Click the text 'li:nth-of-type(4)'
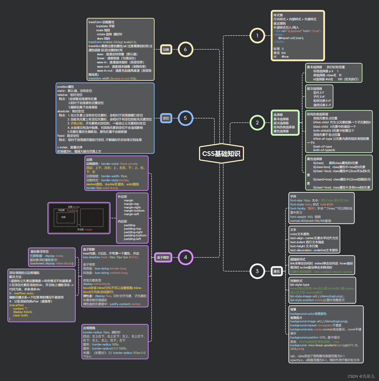 (x=324, y=150)
